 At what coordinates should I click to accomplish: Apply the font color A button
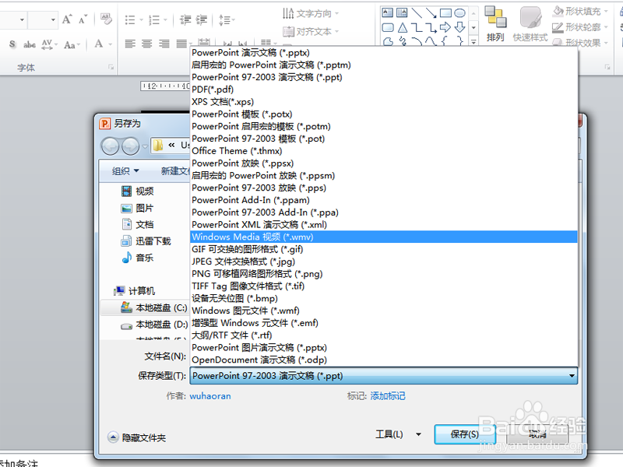pos(99,44)
